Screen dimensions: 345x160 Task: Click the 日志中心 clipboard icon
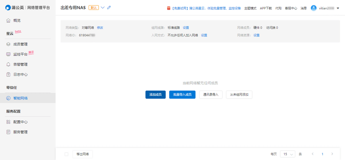coord(8,74)
